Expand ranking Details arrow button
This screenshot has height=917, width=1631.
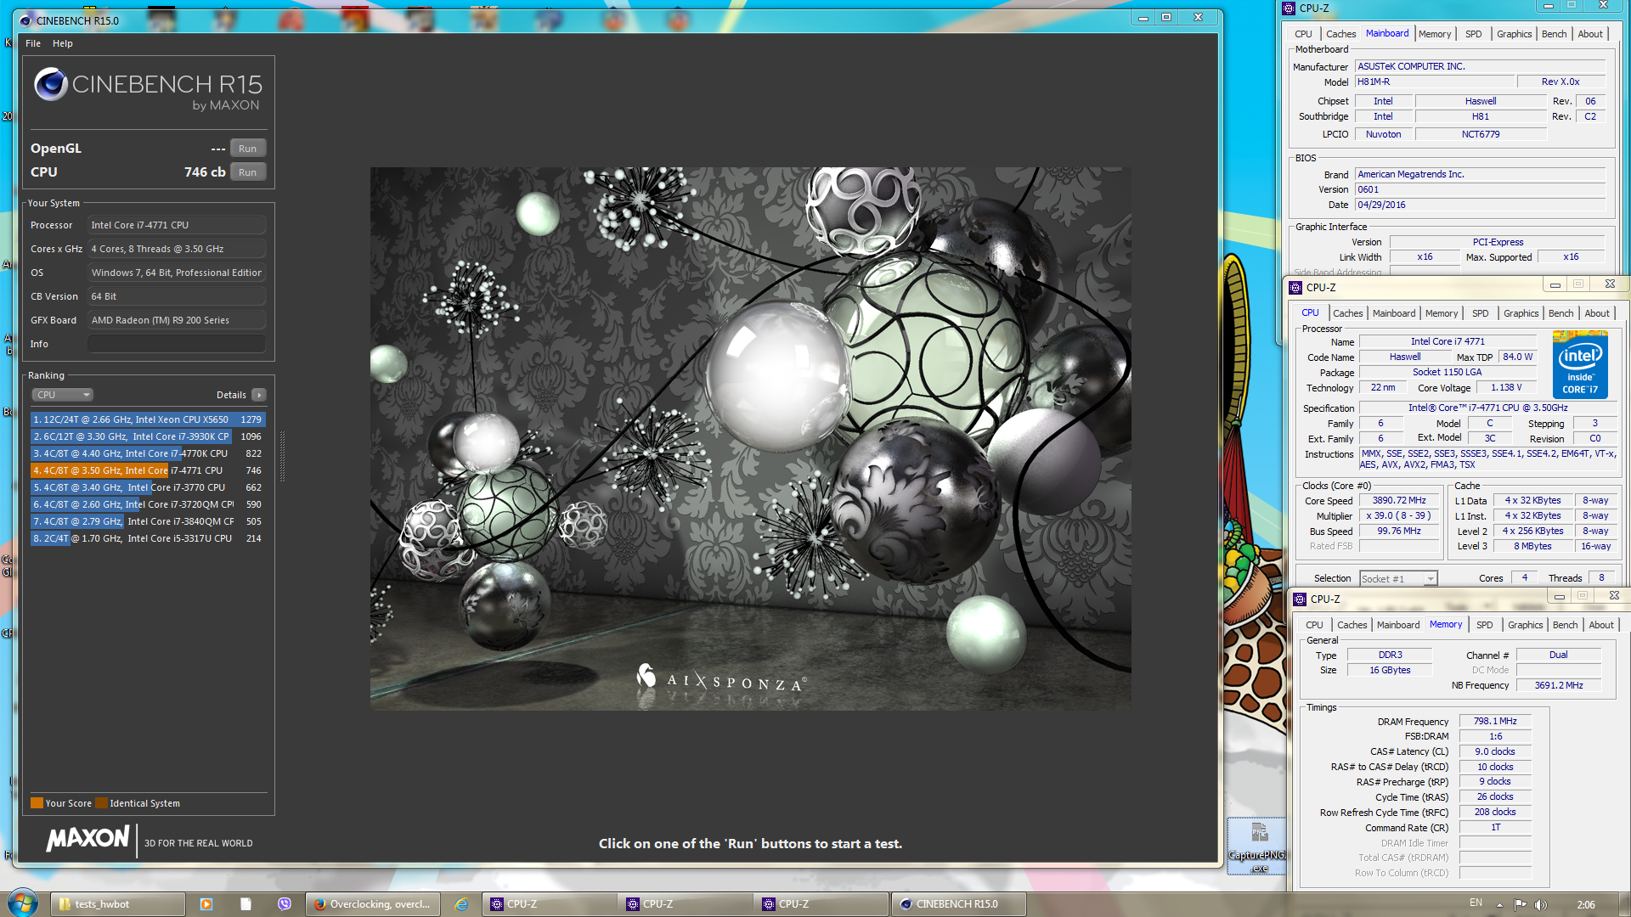pyautogui.click(x=259, y=395)
